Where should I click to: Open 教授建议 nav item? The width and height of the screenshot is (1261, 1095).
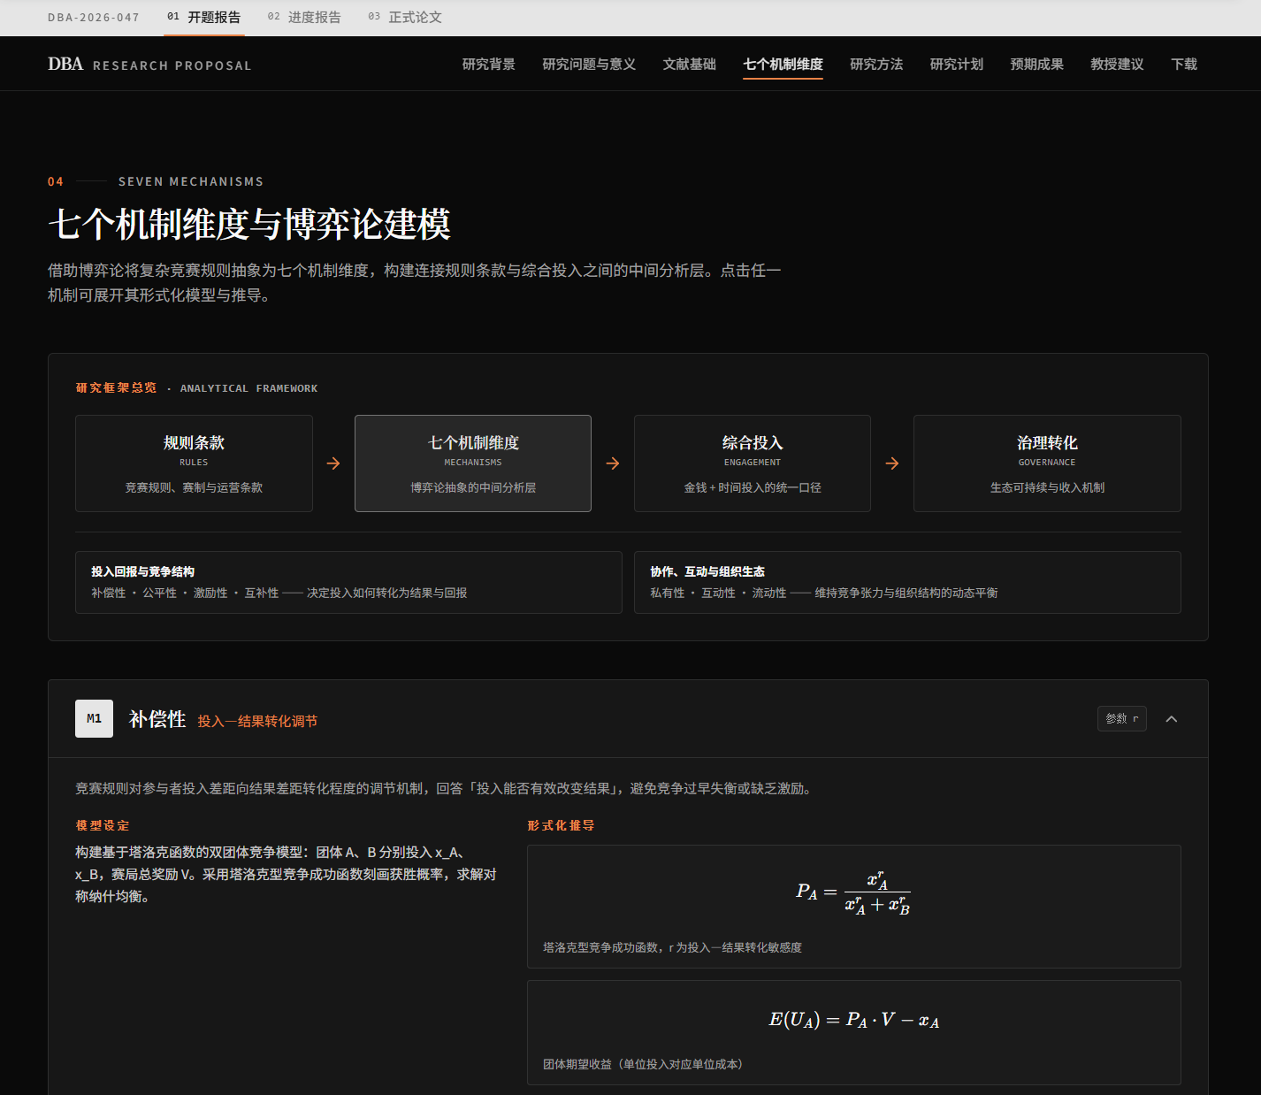[x=1117, y=65]
